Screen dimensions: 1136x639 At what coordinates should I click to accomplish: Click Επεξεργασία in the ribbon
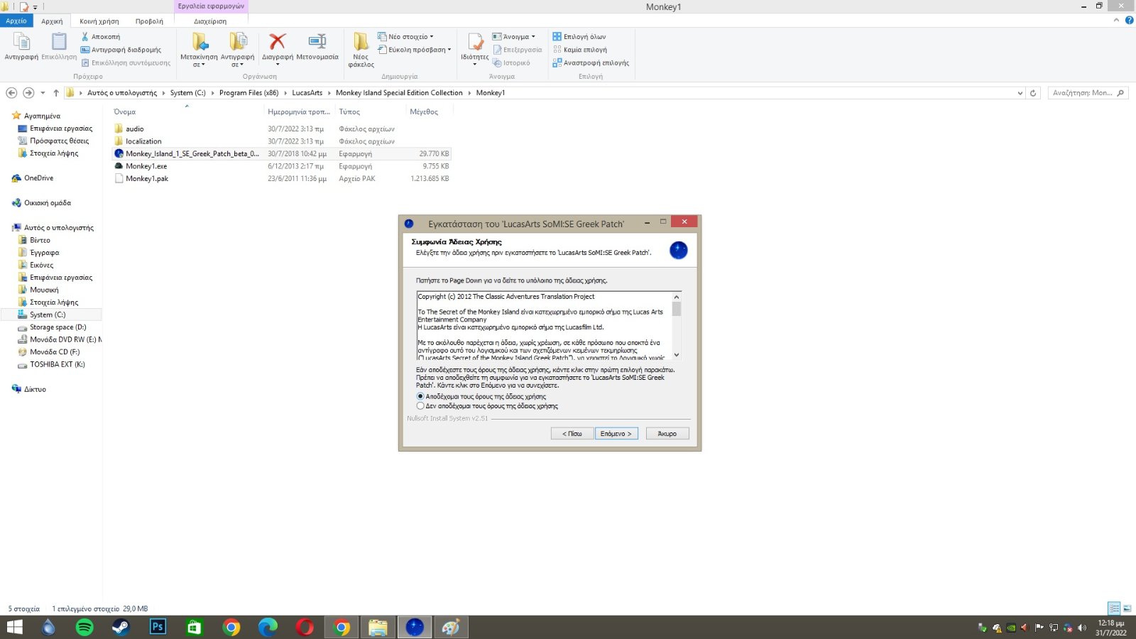pyautogui.click(x=518, y=50)
